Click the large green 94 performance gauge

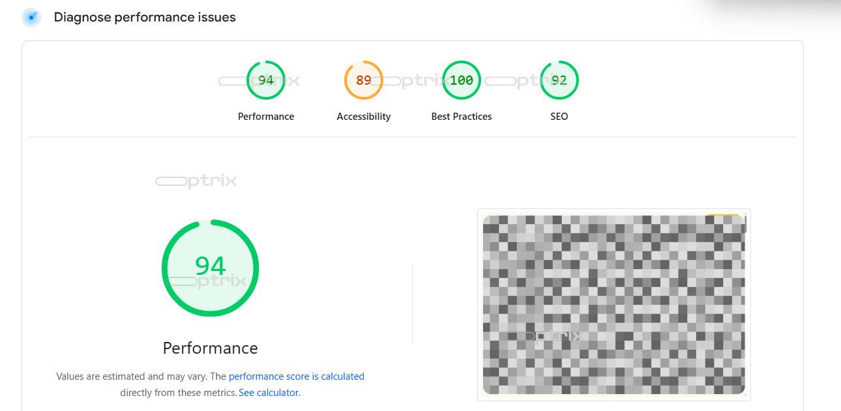pos(210,268)
